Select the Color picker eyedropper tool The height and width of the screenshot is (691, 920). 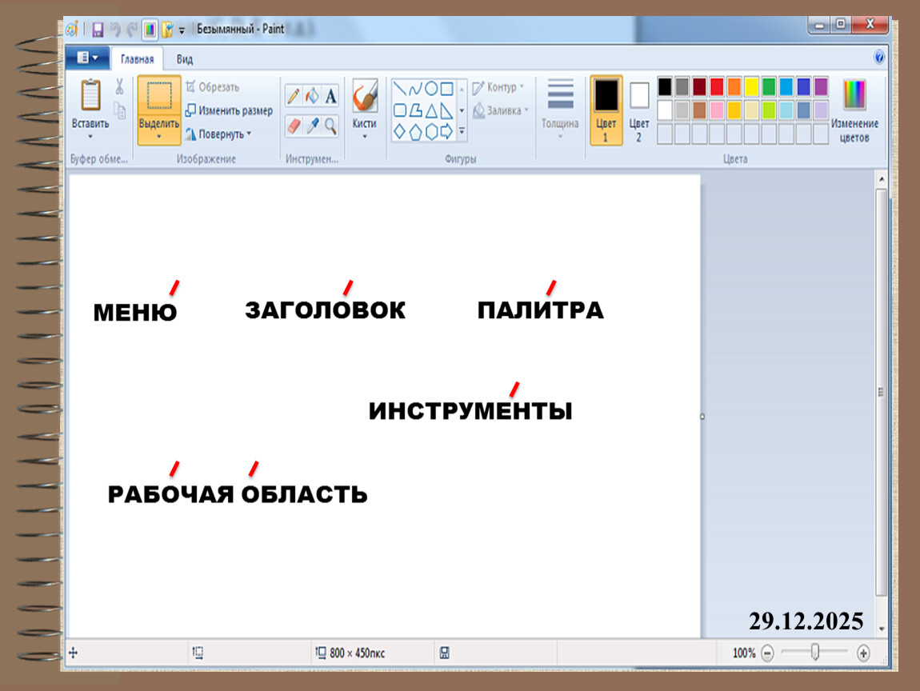coord(312,126)
